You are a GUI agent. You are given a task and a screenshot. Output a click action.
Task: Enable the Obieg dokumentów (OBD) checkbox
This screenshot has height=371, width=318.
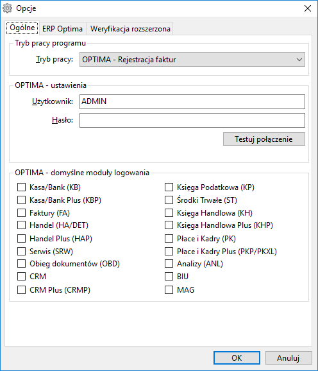coord(22,263)
